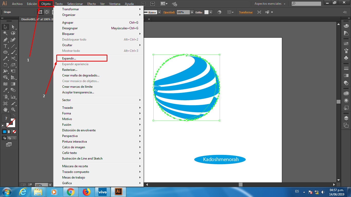351x197 pixels.
Task: Select the Direct Selection tool
Action: [13, 27]
